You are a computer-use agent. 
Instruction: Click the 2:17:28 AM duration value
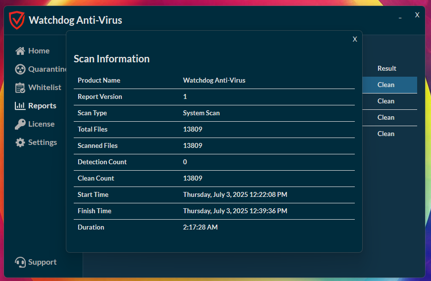click(x=200, y=228)
